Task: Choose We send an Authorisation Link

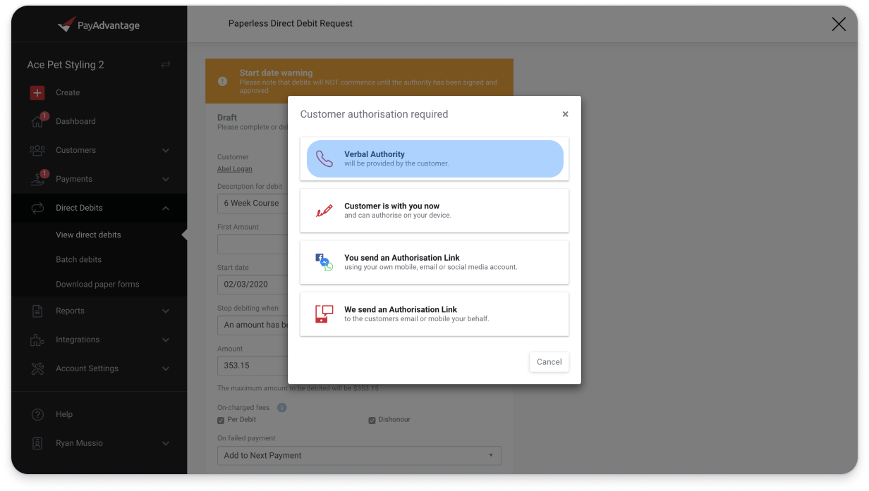Action: [435, 314]
